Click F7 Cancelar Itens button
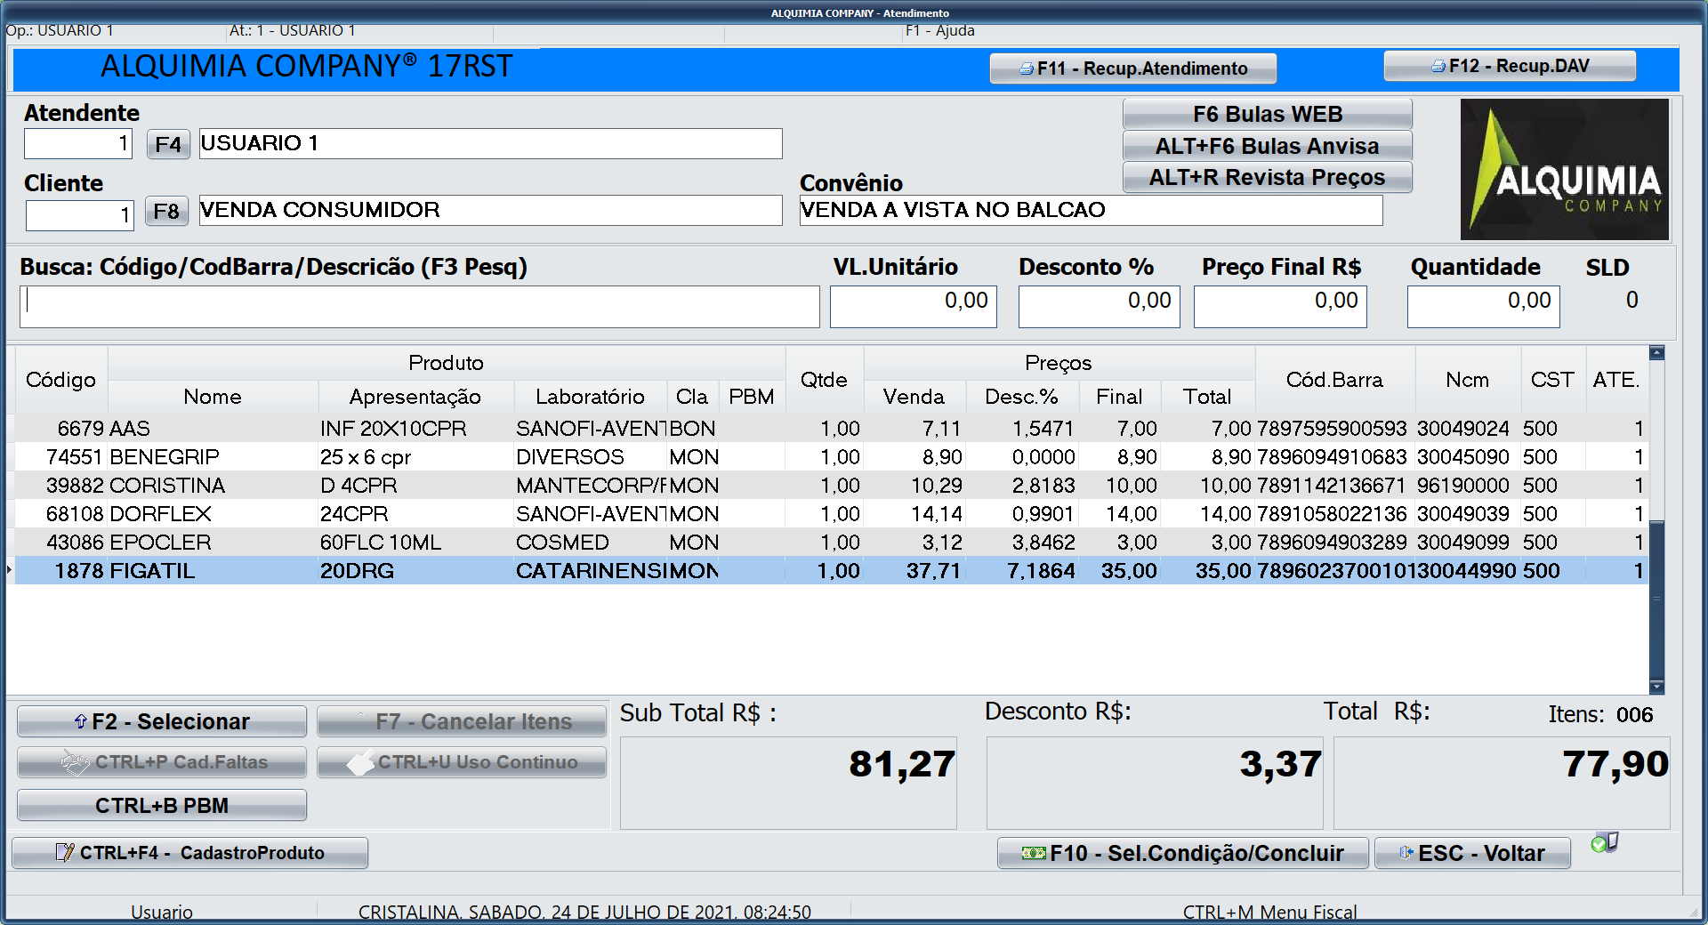The image size is (1708, 925). 462,721
